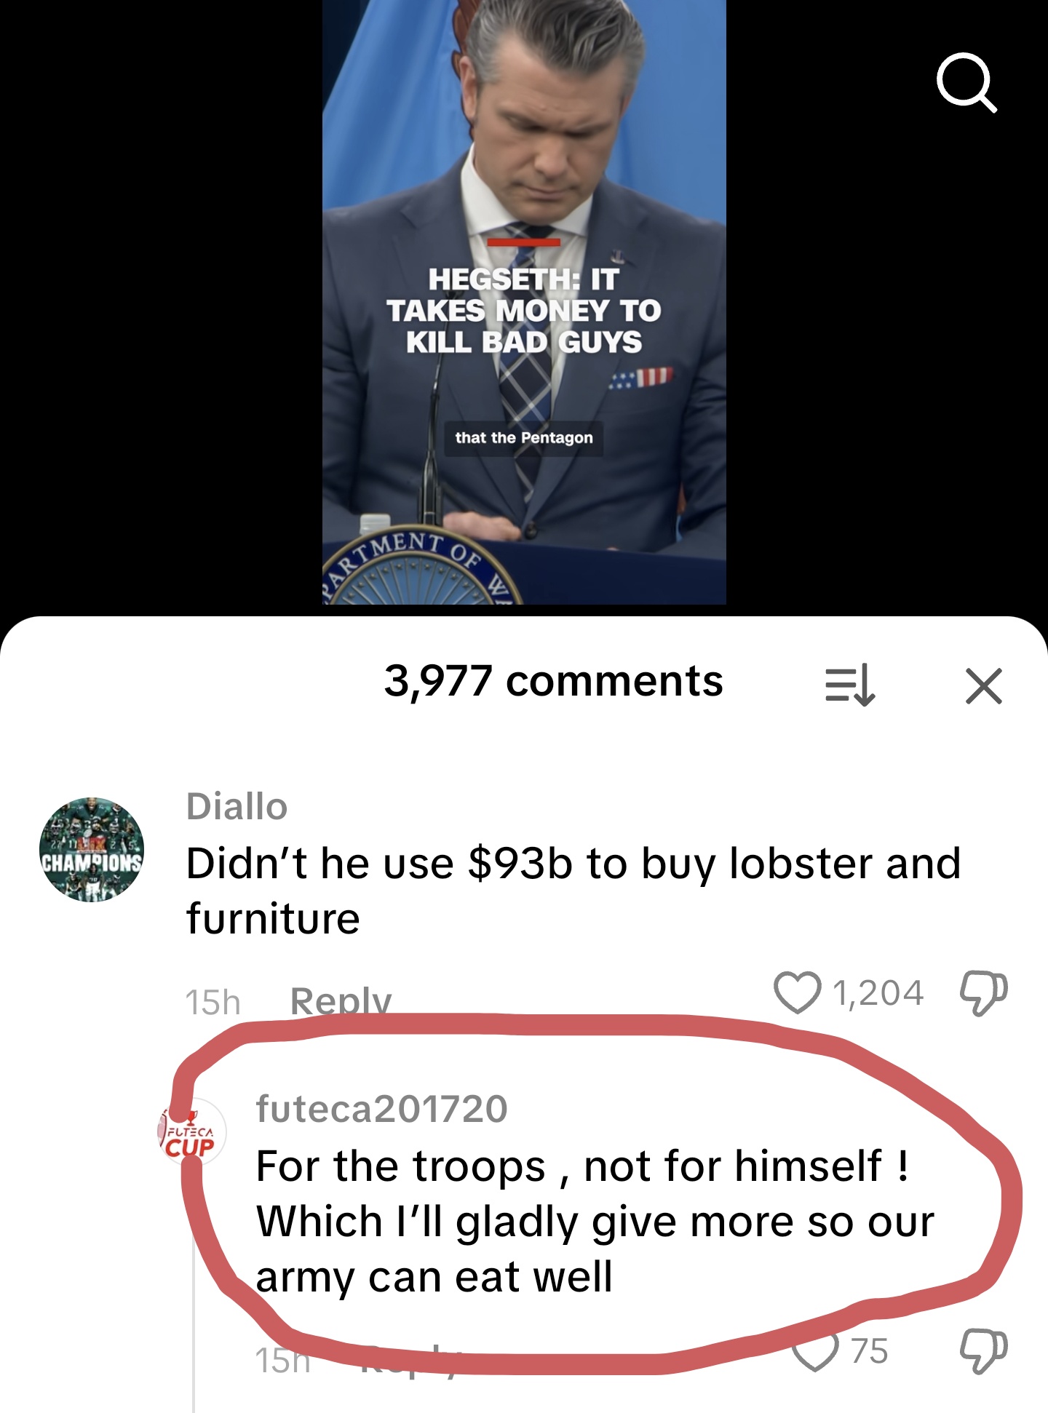Dislike futeca201720's reply with thumbs down
This screenshot has width=1048, height=1413.
click(984, 1352)
